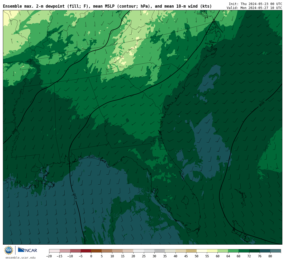Pick the tan swatch between 40 and 45
Viewport: 285px width, 261px height.
click(x=181, y=251)
